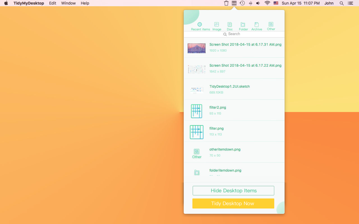Show only Doc files
Viewport: 359px width, 224px height.
point(230,24)
